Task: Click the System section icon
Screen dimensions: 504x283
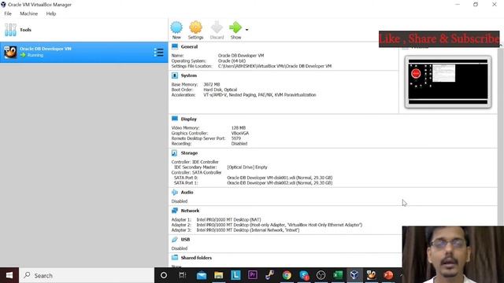Action: point(175,75)
